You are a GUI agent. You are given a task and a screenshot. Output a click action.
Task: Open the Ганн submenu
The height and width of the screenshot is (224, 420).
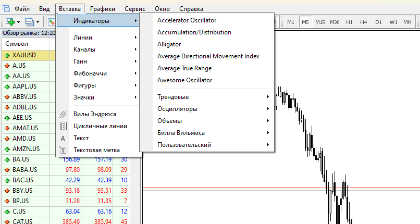[x=98, y=61]
